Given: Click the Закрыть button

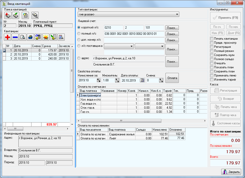Looking at the screenshot, I should click(x=231, y=172).
